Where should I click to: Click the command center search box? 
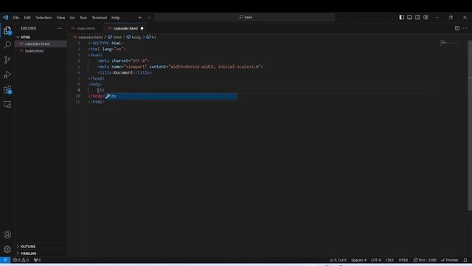click(245, 18)
